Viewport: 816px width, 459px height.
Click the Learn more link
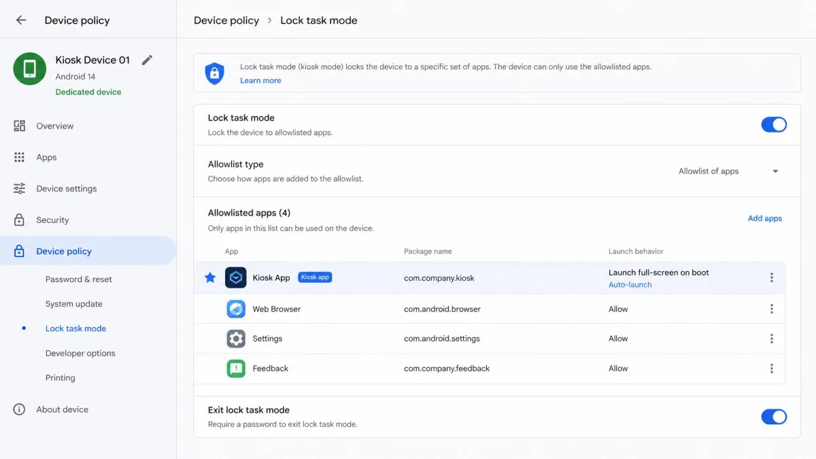click(x=260, y=80)
